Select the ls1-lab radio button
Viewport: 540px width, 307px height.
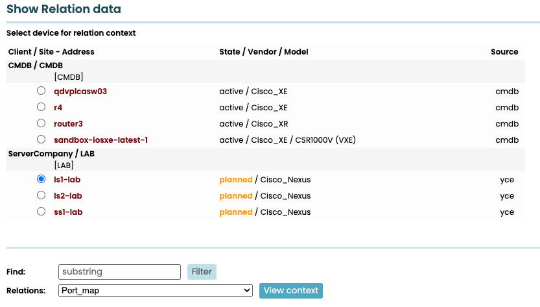pos(41,179)
